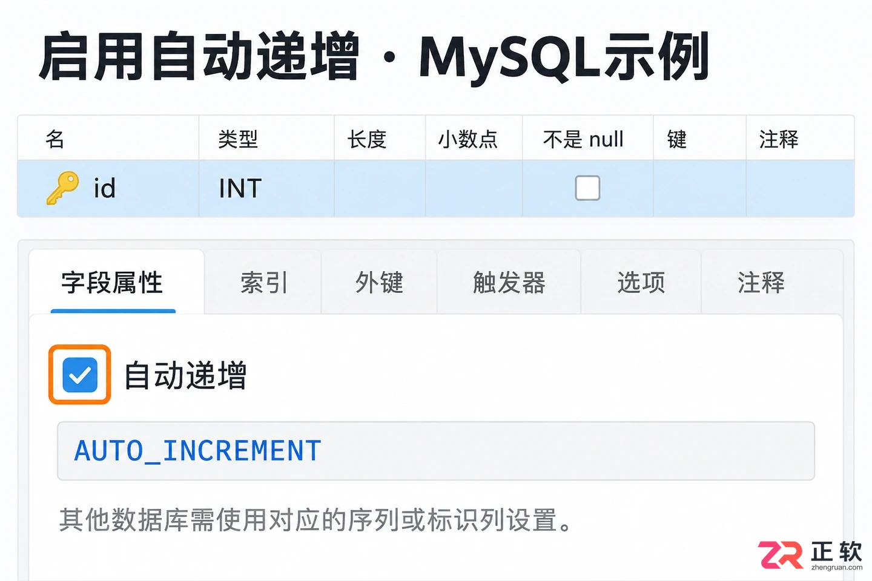Click the 其他数据库需使用对应的序列或标识列设置 note

tap(315, 520)
